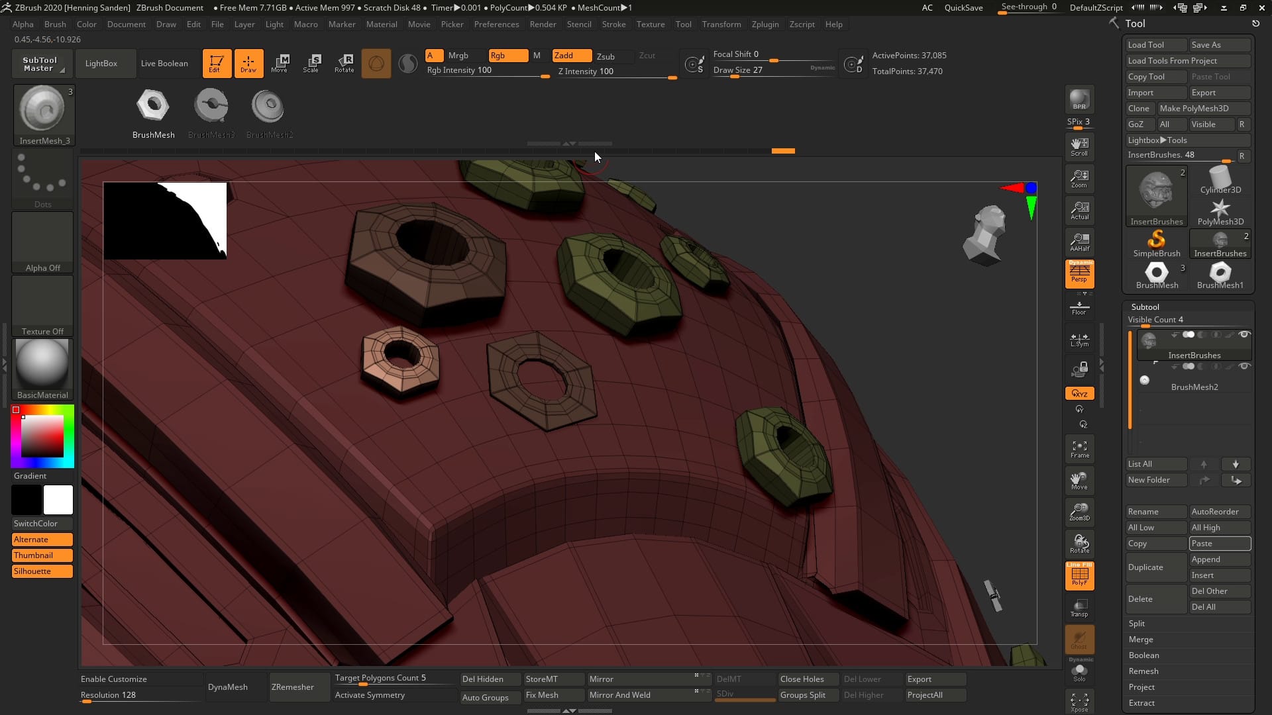Open the Texture Off selector
This screenshot has width=1272, height=715.
coord(42,306)
